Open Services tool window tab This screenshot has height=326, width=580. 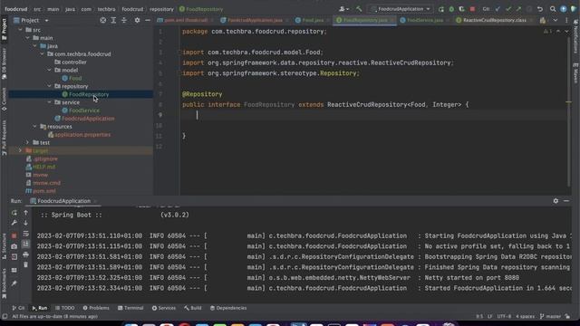click(164, 308)
